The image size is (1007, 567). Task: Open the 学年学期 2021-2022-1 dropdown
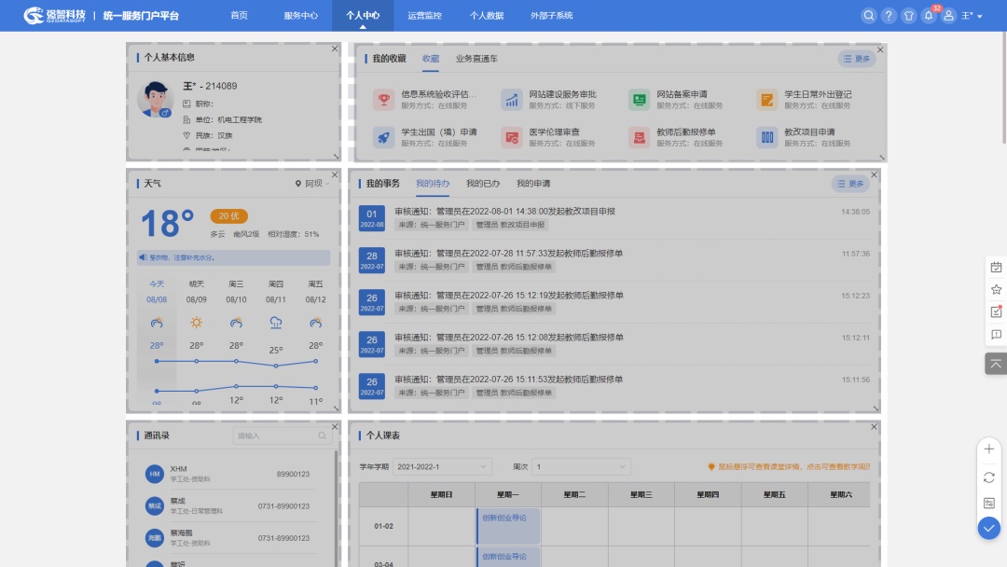442,466
